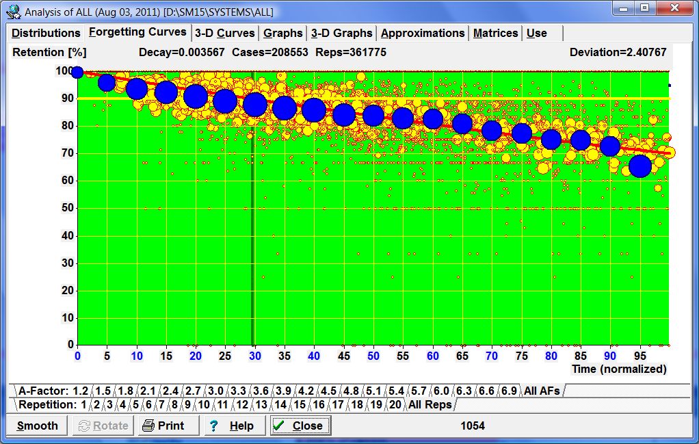The image size is (699, 444).
Task: Click the Smooth button
Action: 38,426
